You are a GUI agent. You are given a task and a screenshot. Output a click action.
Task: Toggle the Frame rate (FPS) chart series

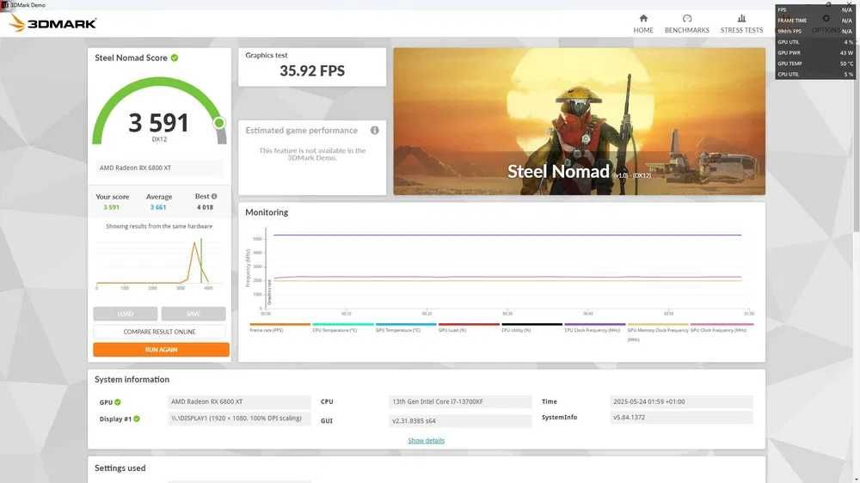279,327
